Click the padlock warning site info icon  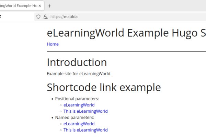pyautogui.click(x=45, y=17)
